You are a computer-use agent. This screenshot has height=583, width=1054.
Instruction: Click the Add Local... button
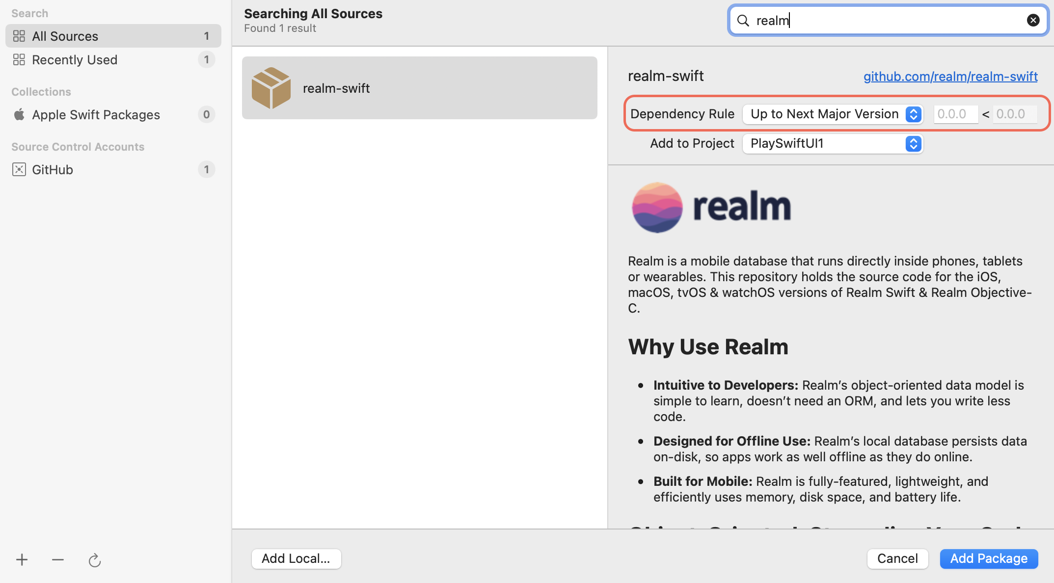click(296, 558)
